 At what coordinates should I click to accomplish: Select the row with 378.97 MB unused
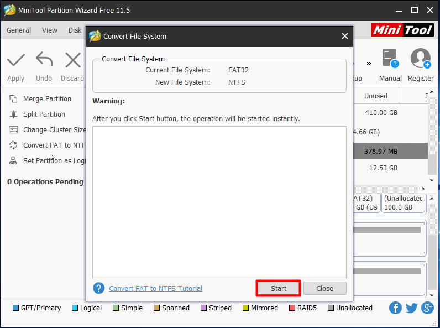pos(390,151)
